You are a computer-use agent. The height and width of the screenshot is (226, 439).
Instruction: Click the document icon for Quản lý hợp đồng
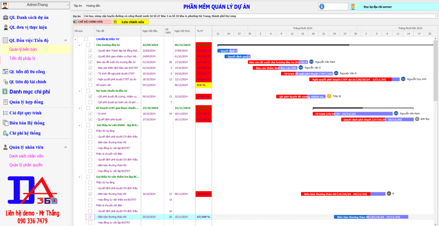coord(5,102)
